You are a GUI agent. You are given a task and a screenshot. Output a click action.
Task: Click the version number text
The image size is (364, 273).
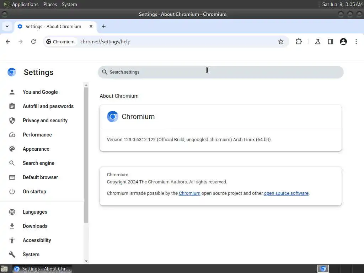(x=188, y=139)
